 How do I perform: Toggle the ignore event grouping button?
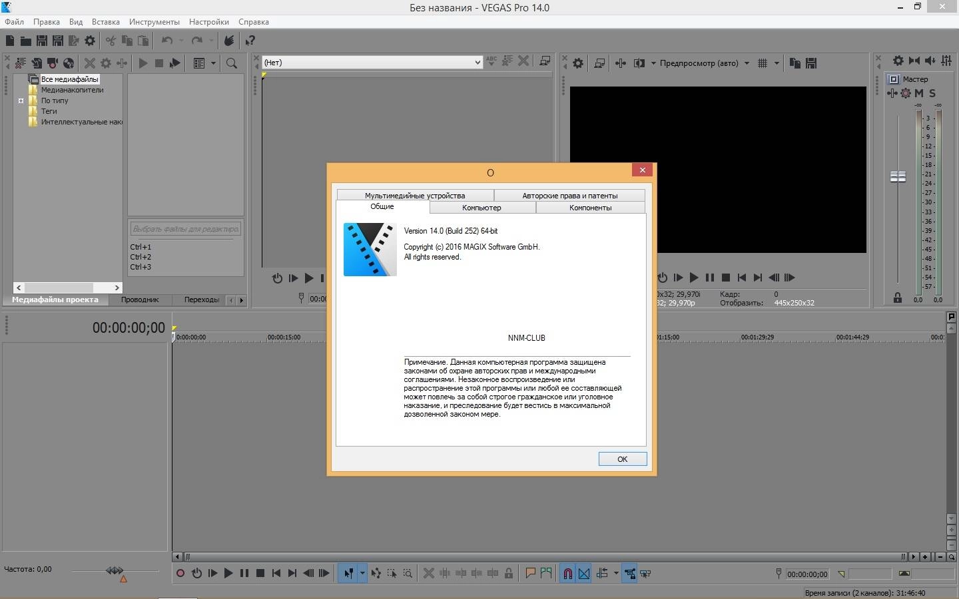pyautogui.click(x=645, y=573)
